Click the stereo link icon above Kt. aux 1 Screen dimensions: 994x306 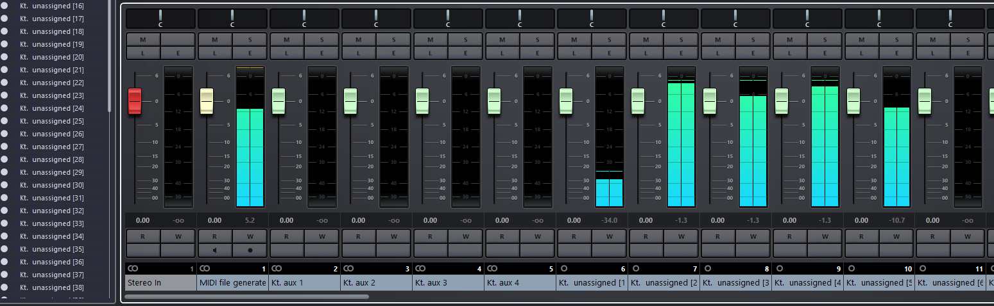(277, 269)
